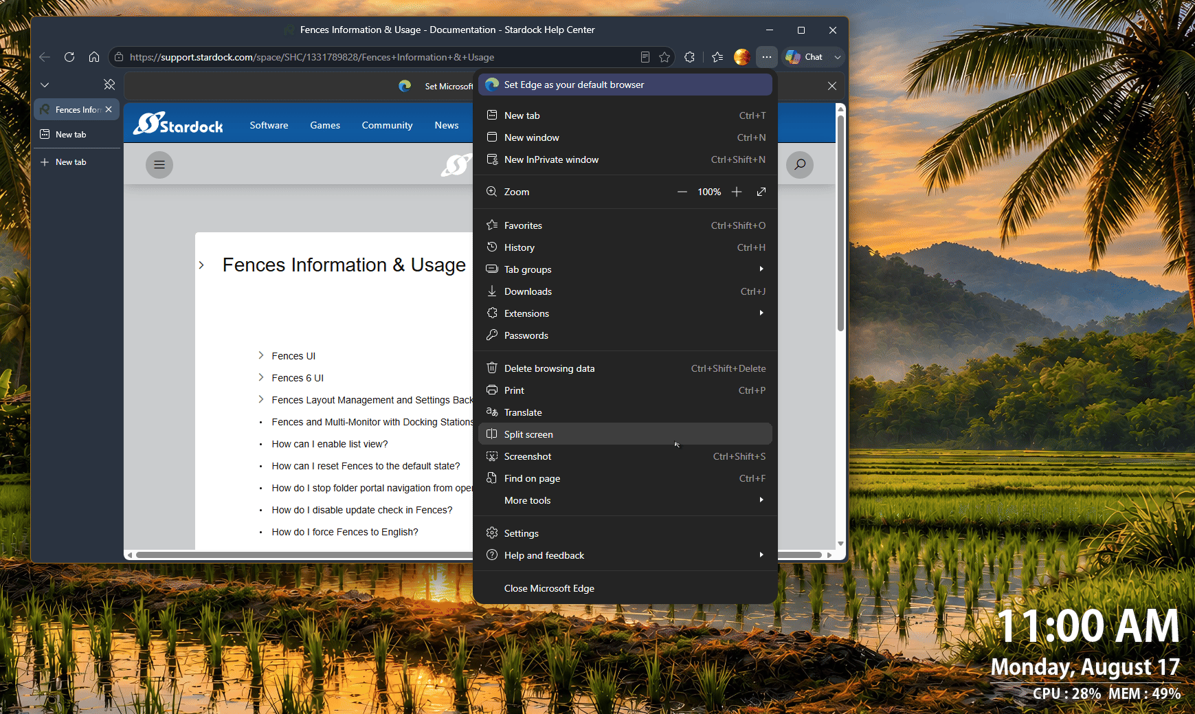Image resolution: width=1195 pixels, height=714 pixels.
Task: Open Community in Stardock navigation
Action: point(387,125)
